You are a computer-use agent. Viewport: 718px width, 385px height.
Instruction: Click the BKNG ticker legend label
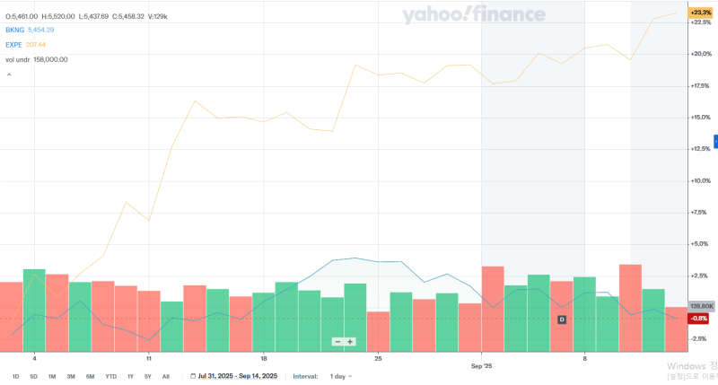(15, 30)
